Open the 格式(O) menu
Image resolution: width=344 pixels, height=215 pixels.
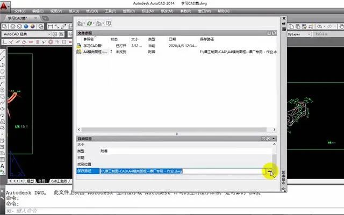pyautogui.click(x=92, y=11)
